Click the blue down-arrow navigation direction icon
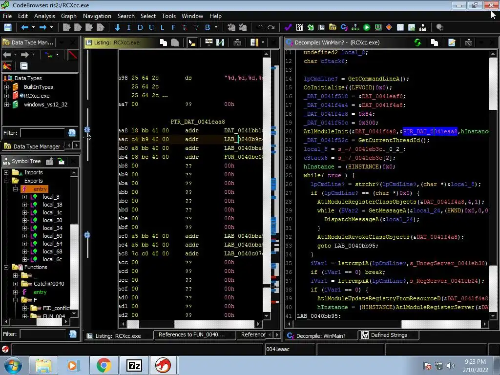Viewport: 500px width, 375px height. click(x=118, y=27)
